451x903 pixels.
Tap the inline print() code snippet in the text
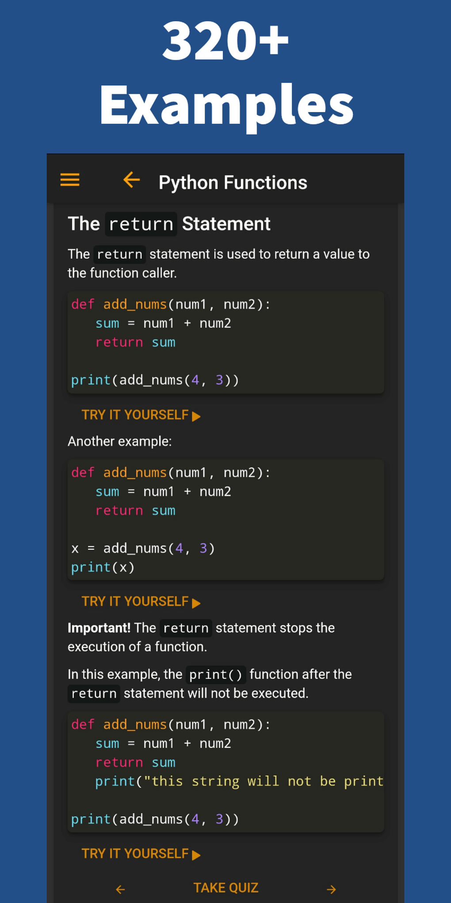(x=216, y=674)
